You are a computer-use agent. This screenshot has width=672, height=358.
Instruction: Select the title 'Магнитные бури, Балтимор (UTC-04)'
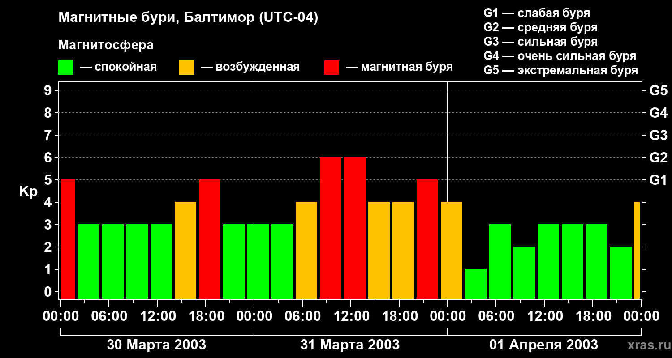tap(188, 18)
